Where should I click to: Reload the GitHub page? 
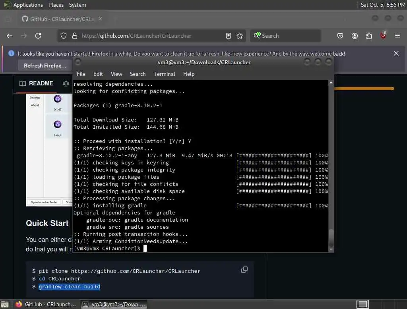pos(38,36)
